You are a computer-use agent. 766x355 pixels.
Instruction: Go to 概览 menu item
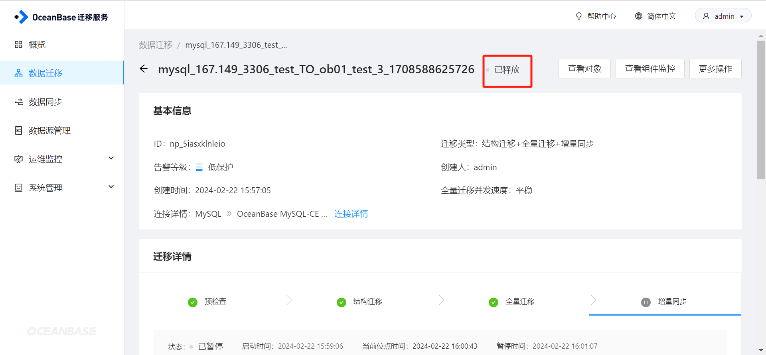click(x=62, y=45)
